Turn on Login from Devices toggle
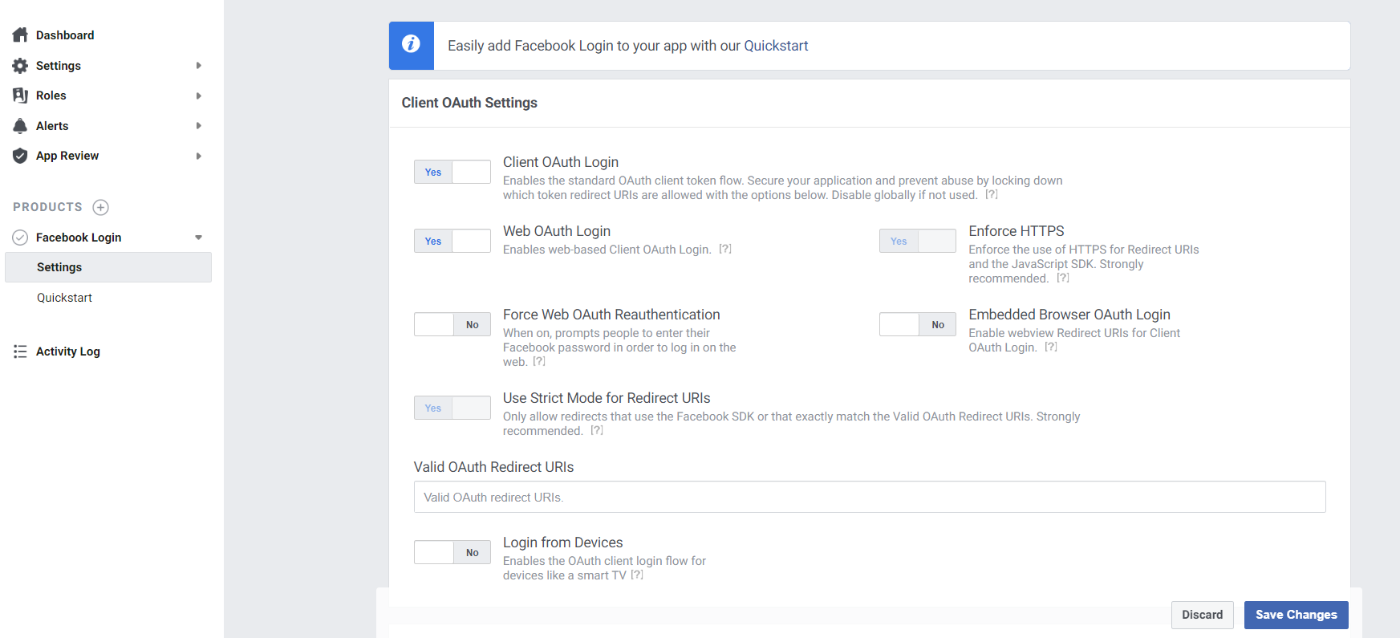The width and height of the screenshot is (1400, 638). (452, 552)
